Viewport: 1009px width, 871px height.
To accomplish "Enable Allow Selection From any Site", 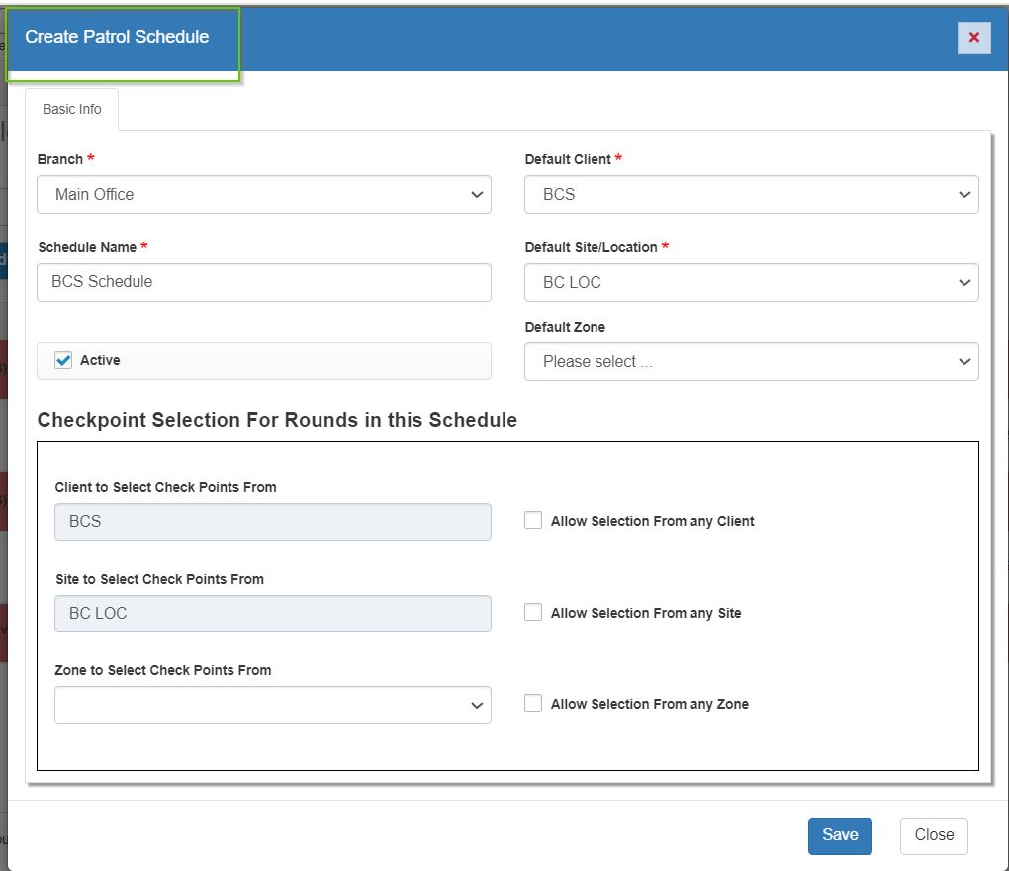I will [533, 613].
